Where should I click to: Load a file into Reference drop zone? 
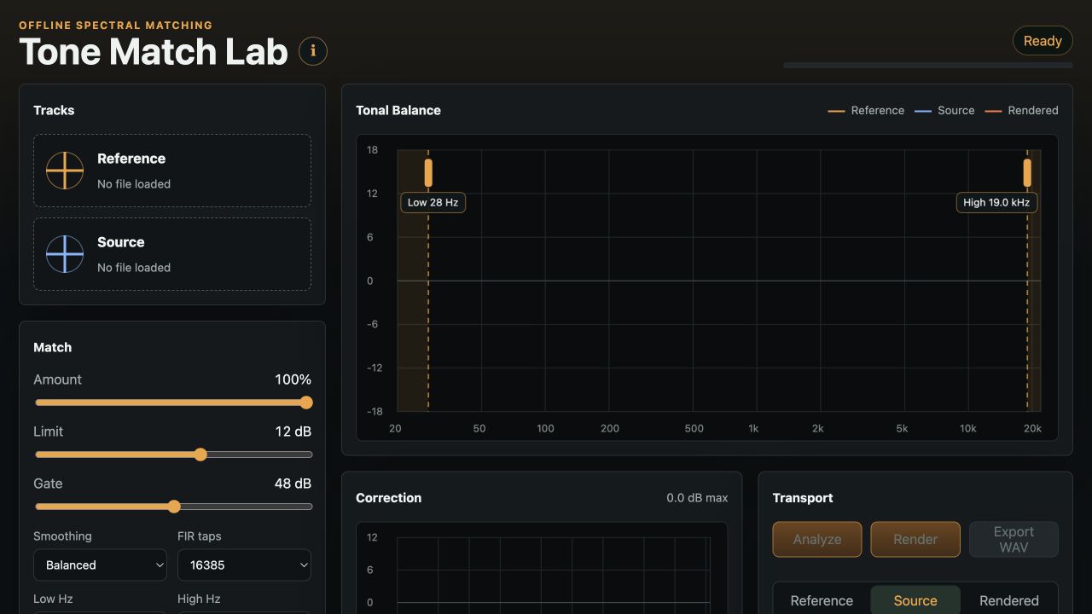172,171
